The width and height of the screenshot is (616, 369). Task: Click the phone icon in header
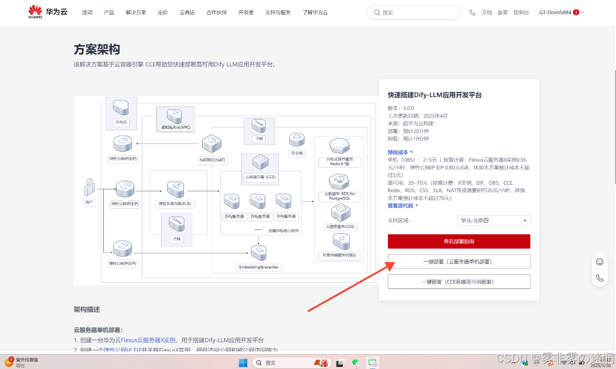[472, 13]
